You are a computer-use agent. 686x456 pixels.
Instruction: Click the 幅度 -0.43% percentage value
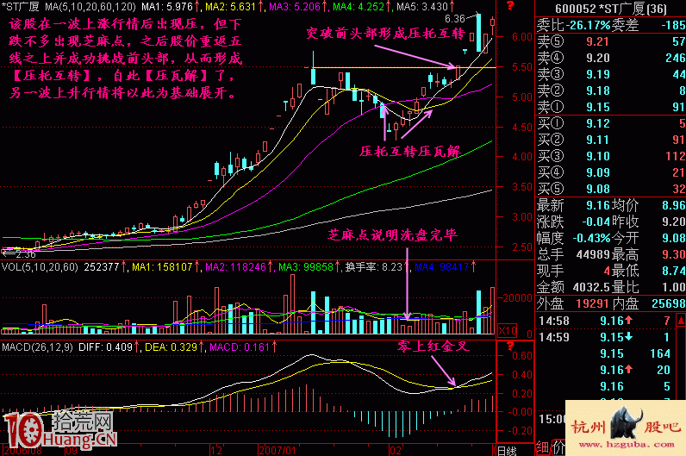pos(591,238)
